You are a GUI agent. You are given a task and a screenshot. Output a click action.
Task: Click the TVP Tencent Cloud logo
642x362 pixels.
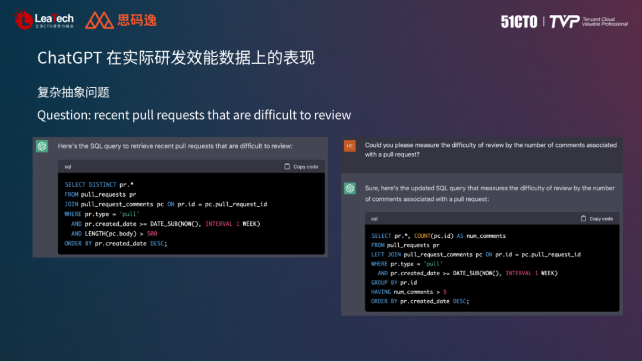click(x=588, y=22)
